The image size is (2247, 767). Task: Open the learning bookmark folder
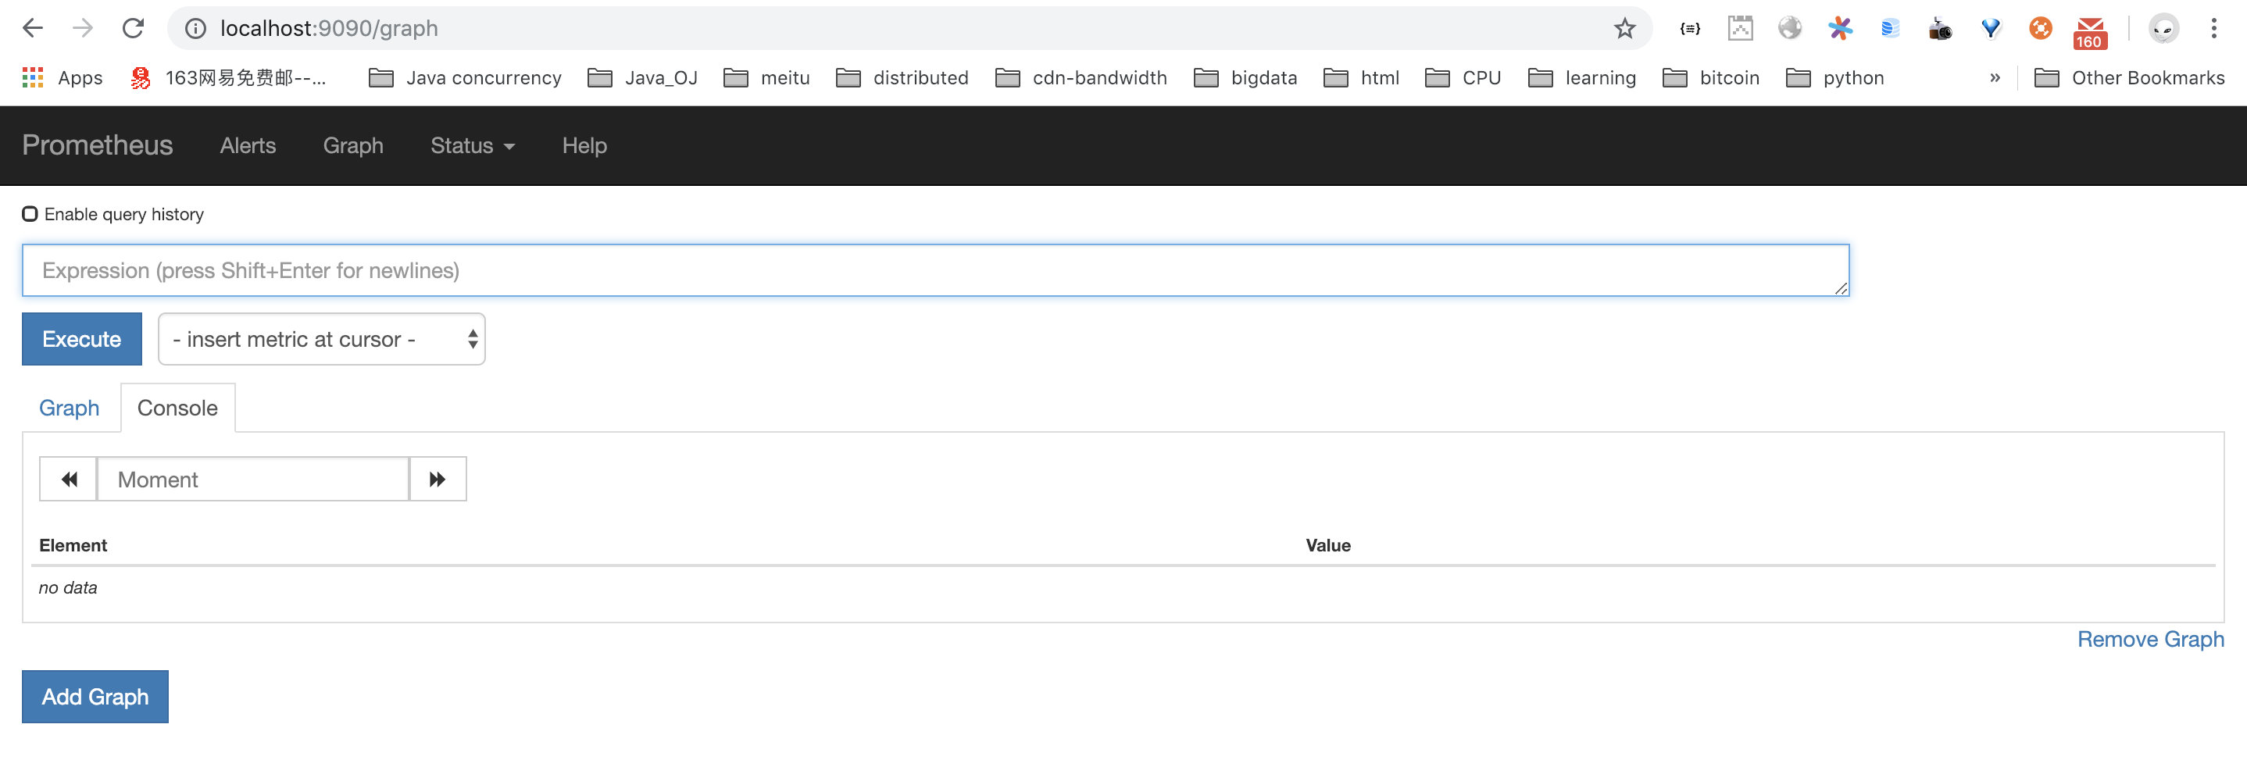coord(1582,77)
